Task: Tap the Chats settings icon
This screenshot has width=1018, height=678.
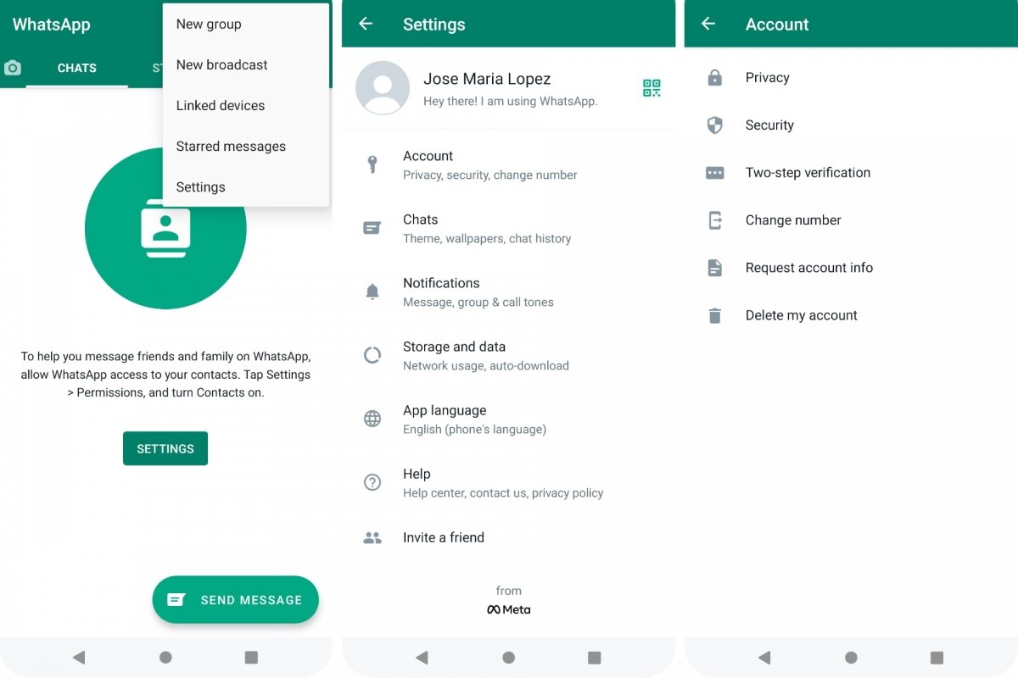Action: pyautogui.click(x=372, y=228)
